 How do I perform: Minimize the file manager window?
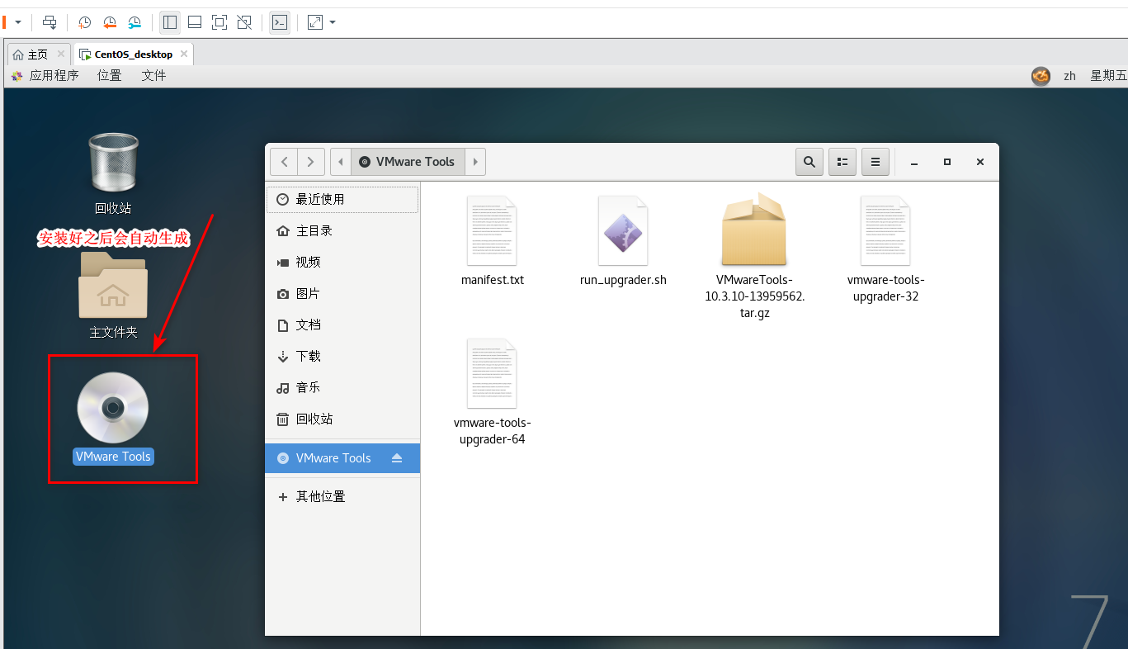coord(914,162)
